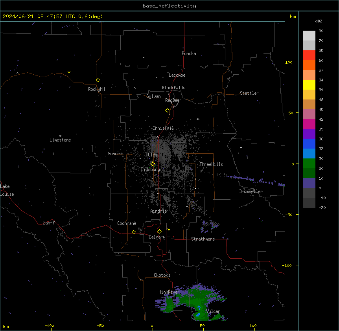Click the Didsbury label

[151, 169]
